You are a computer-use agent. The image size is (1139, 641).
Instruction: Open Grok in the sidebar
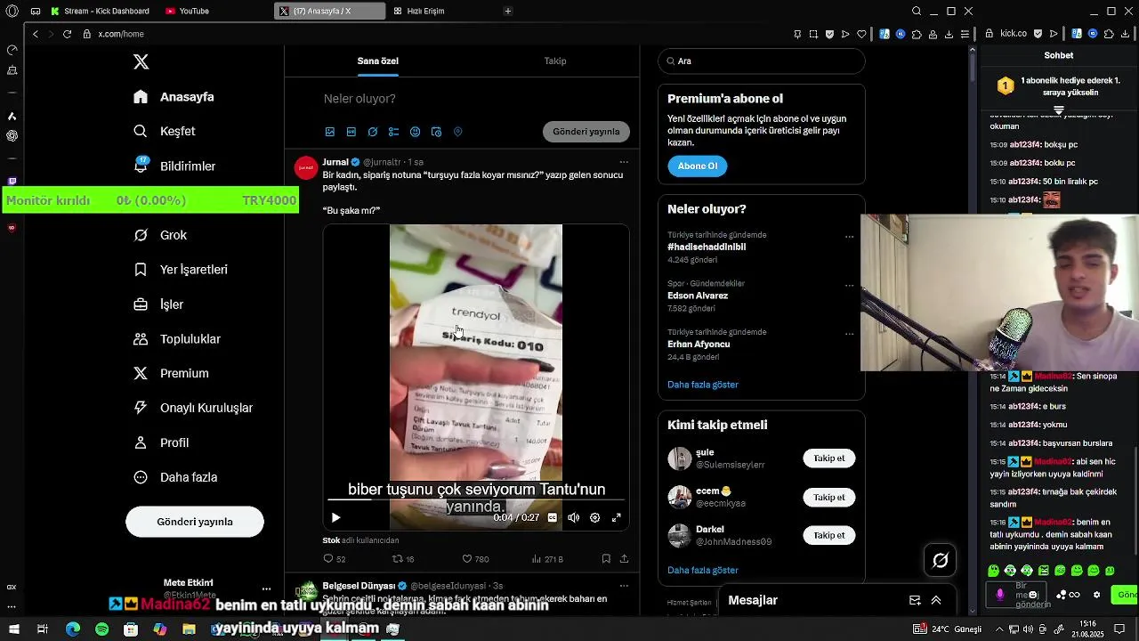(x=160, y=235)
